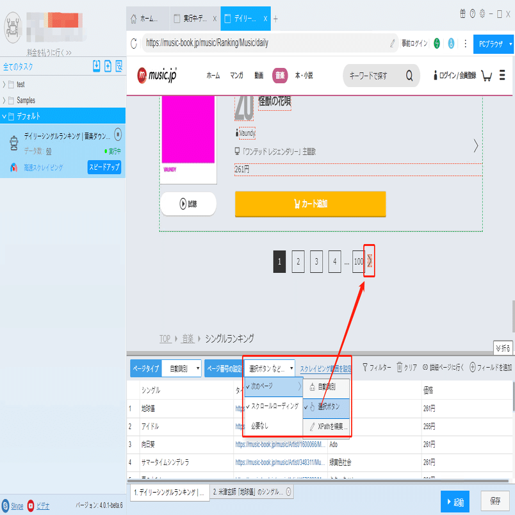Open the PCブラウザ dropdown arrow

[x=511, y=44]
